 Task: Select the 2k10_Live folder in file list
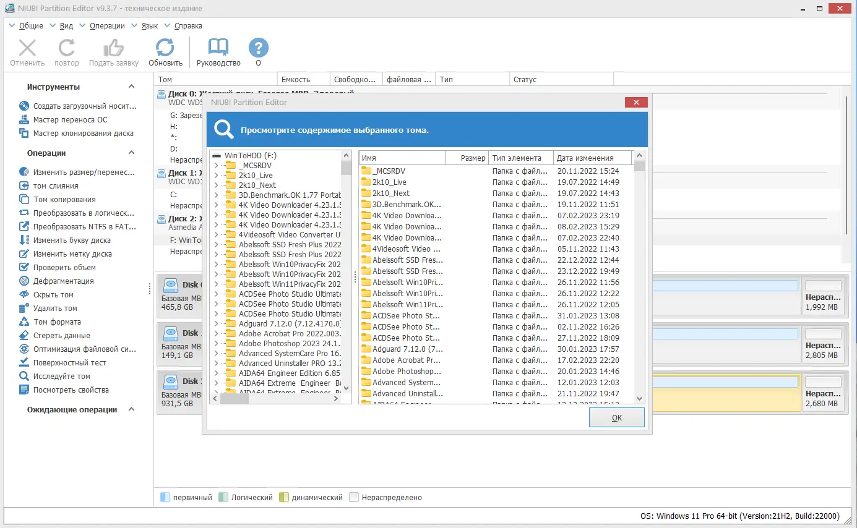click(x=384, y=182)
